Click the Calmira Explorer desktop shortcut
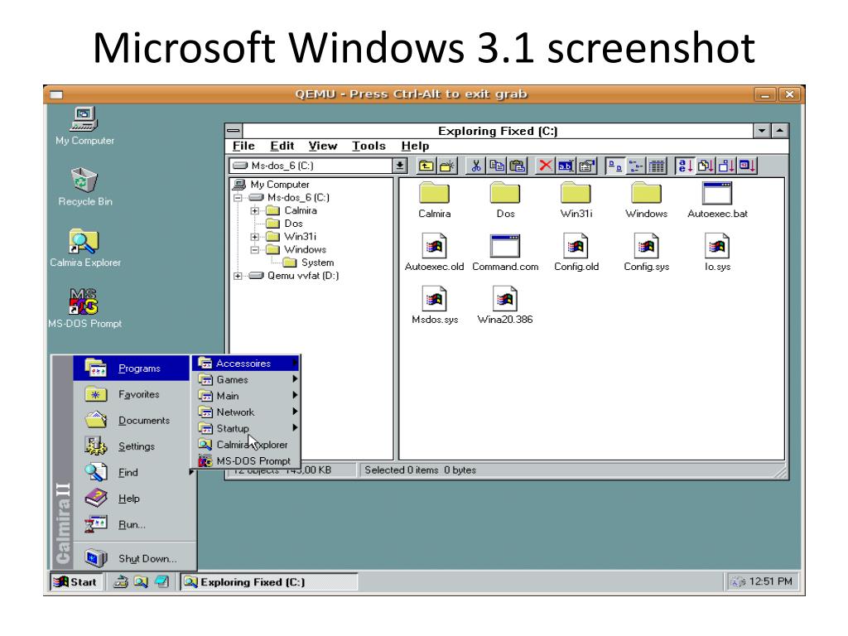 click(x=85, y=248)
